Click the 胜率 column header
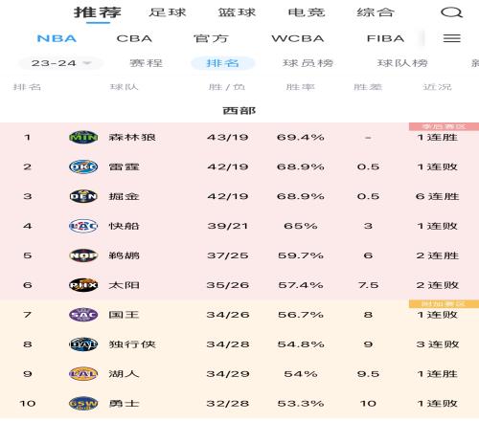This screenshot has height=421, width=479. 301,87
